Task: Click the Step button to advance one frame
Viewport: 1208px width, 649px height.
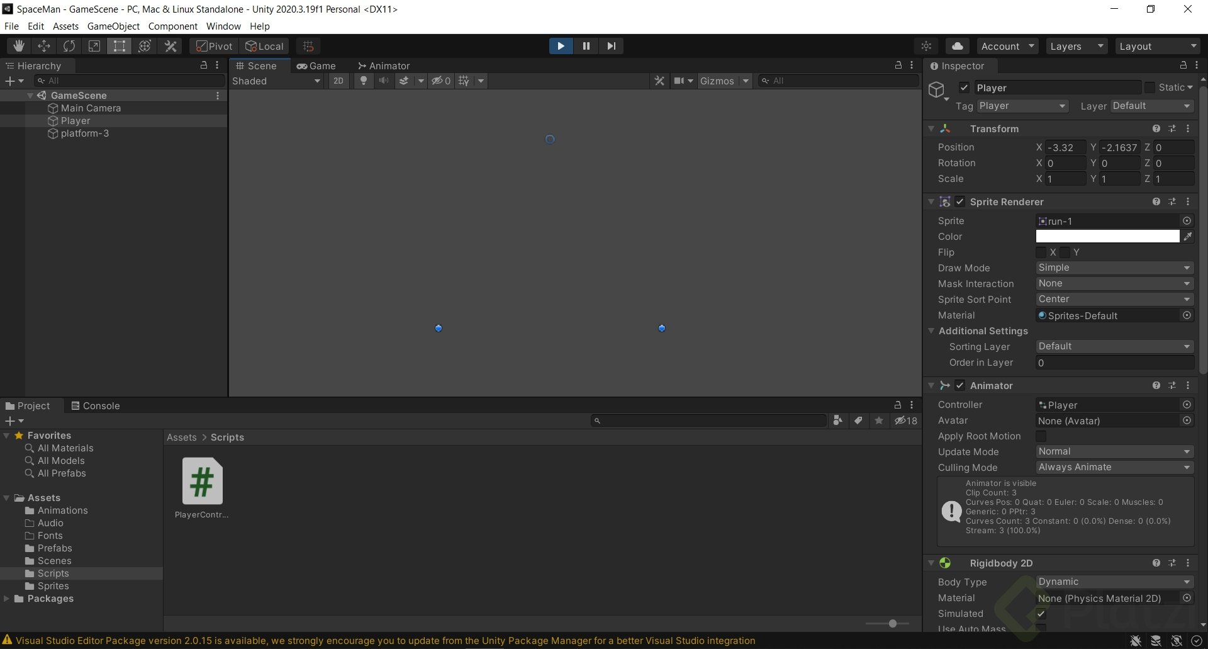Action: (611, 45)
